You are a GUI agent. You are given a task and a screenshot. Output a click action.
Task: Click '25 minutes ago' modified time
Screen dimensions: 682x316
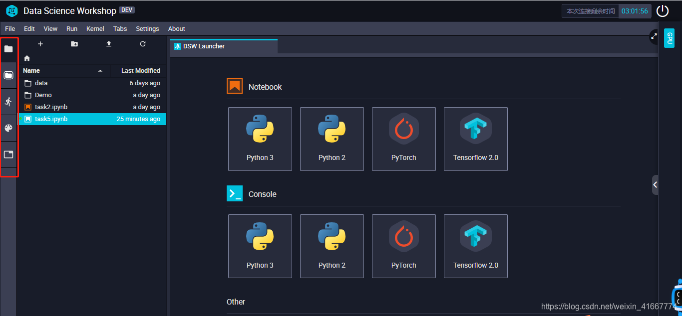(138, 119)
